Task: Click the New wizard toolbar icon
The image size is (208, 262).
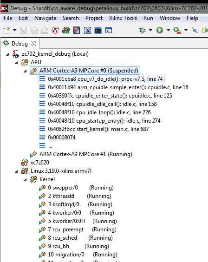Action: coord(6,30)
